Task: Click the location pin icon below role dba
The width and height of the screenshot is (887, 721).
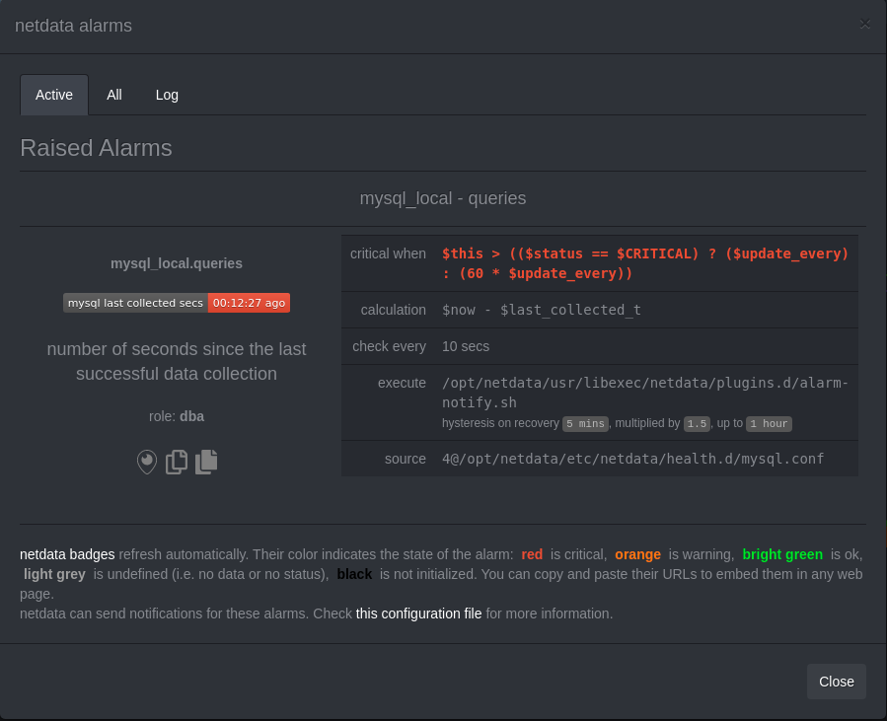Action: [x=146, y=462]
